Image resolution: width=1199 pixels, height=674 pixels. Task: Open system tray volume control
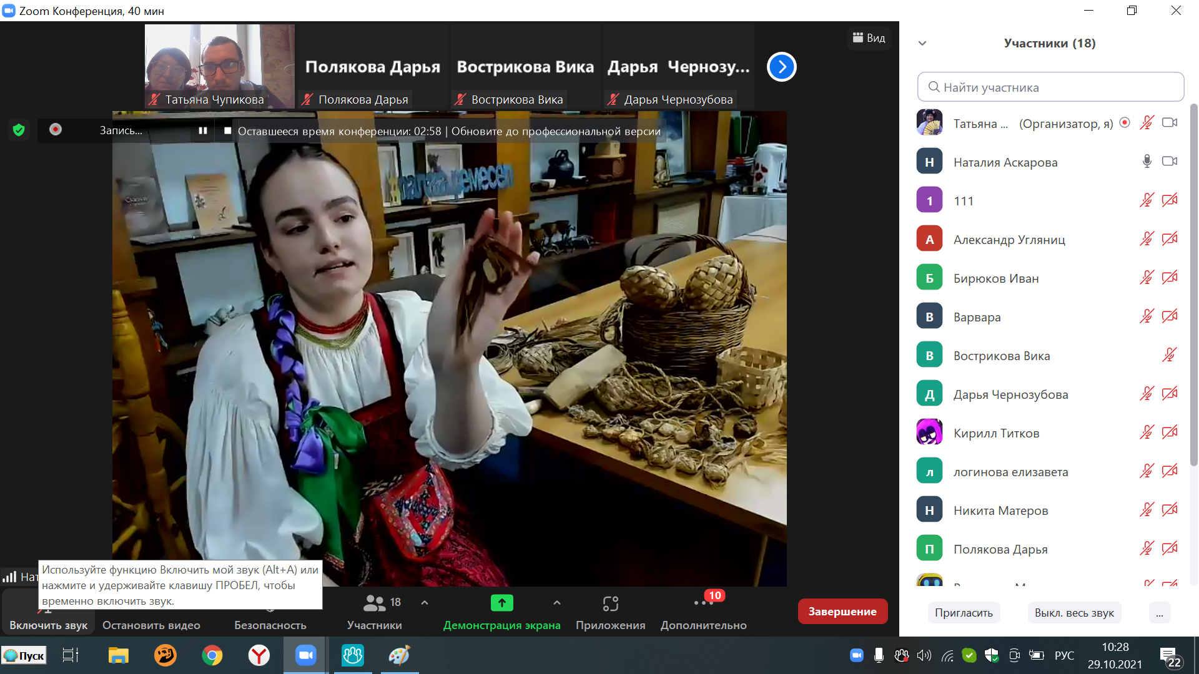coord(924,655)
